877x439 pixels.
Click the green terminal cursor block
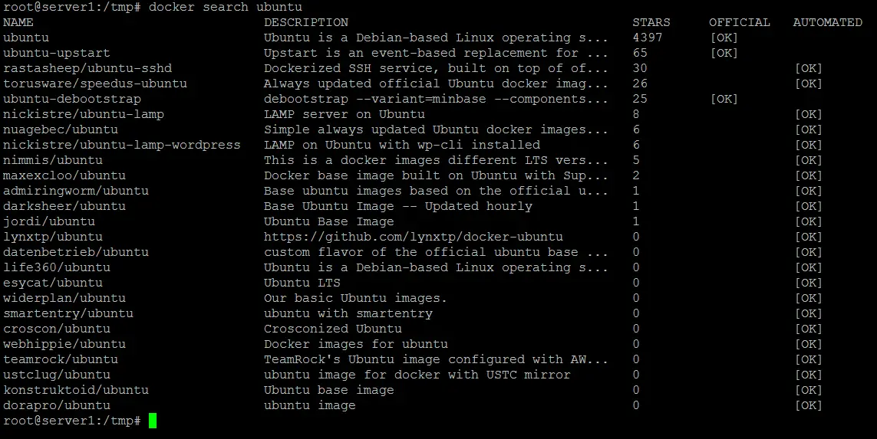(153, 421)
